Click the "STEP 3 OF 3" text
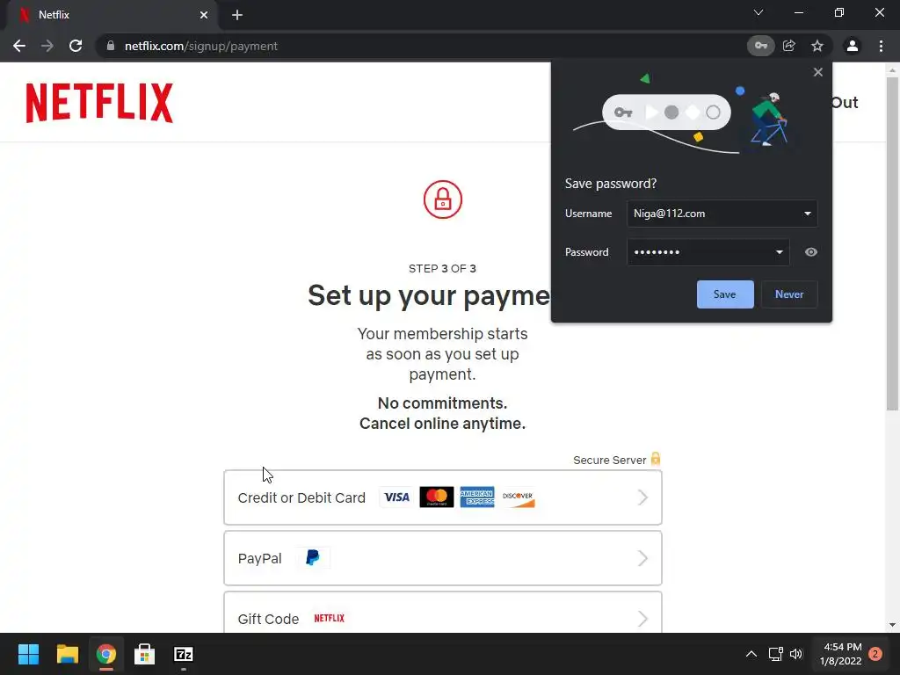This screenshot has width=900, height=675. 443,269
